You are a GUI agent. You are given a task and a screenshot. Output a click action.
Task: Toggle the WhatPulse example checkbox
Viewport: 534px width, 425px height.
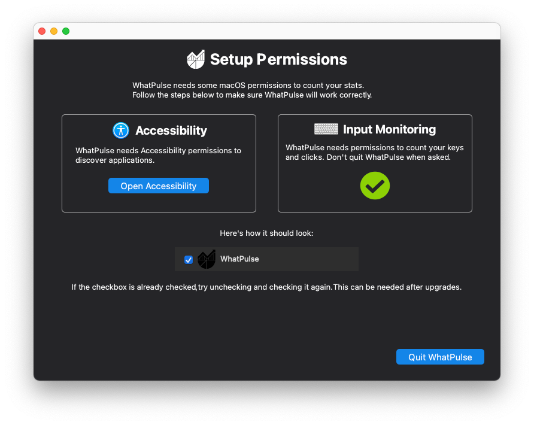(189, 260)
